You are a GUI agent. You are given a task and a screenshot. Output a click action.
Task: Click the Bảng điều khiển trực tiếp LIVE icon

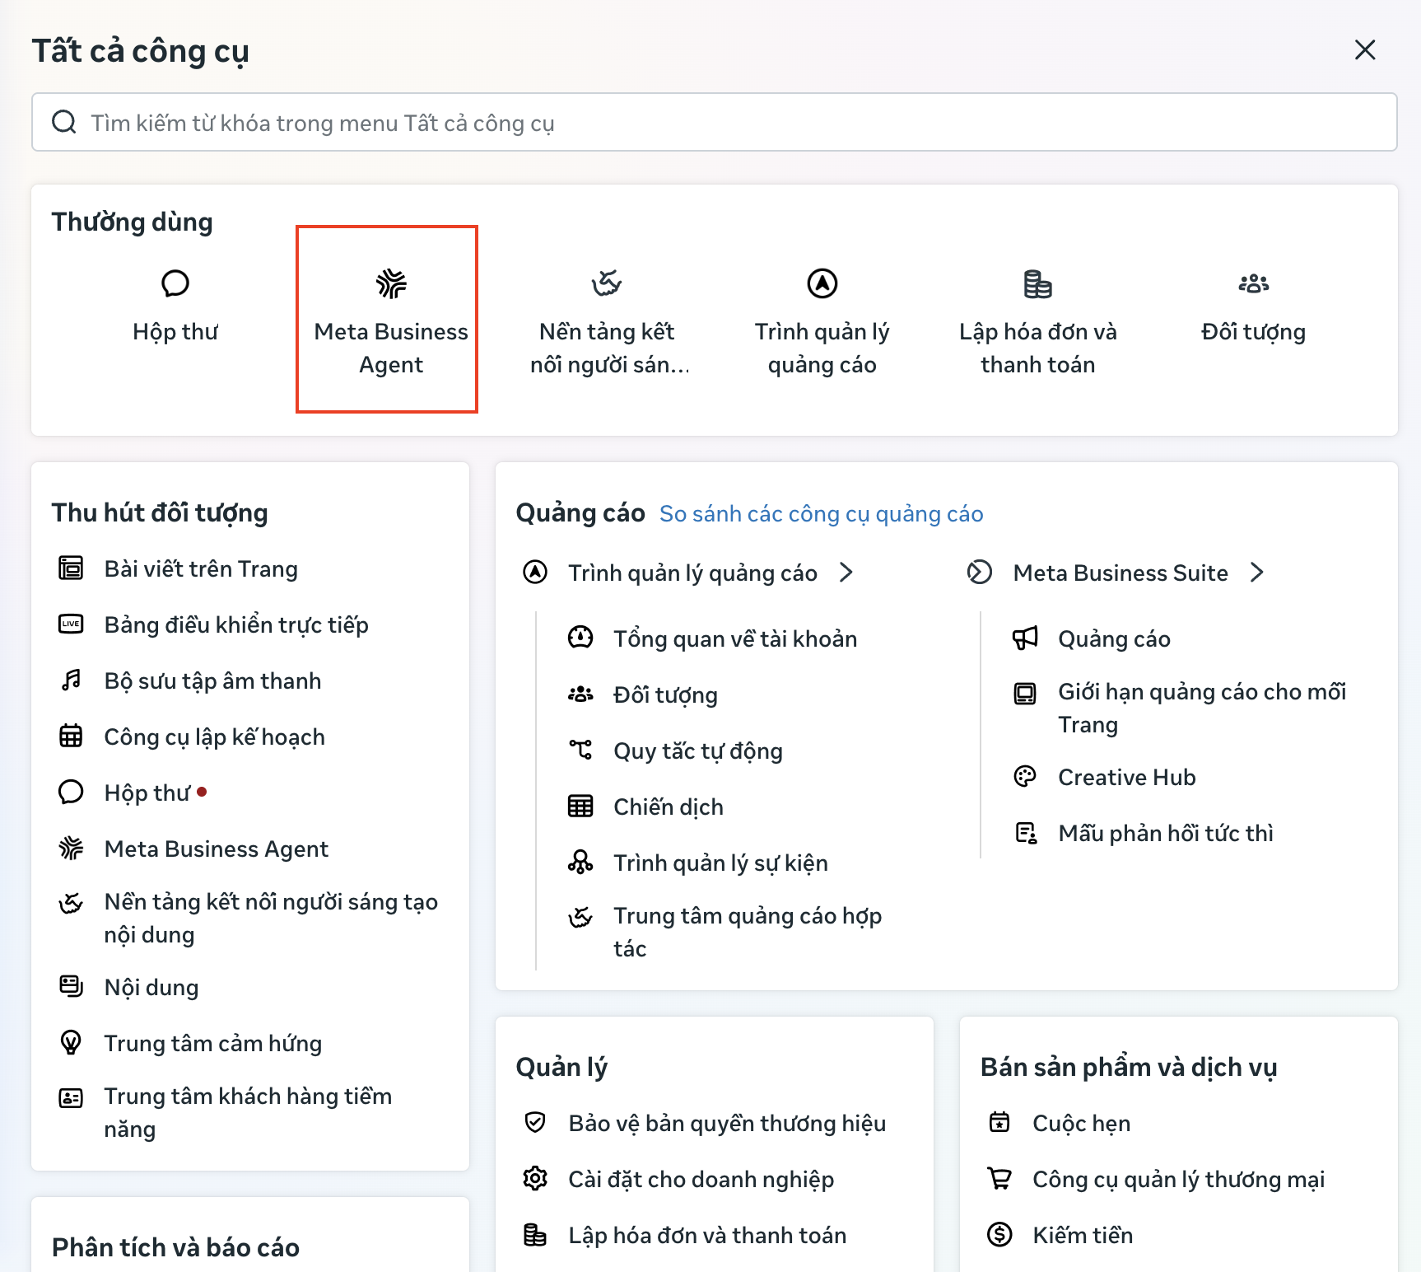coord(71,624)
